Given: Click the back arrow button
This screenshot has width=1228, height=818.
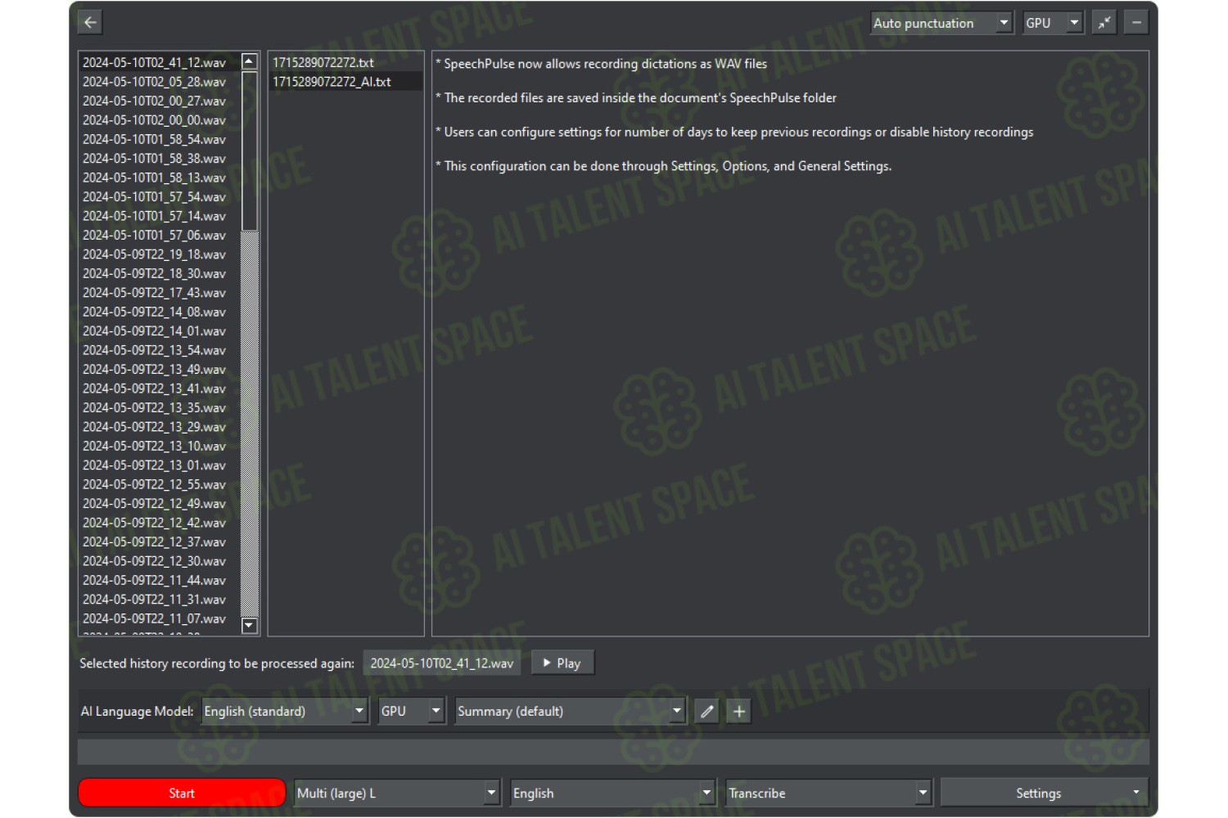Looking at the screenshot, I should tap(90, 22).
